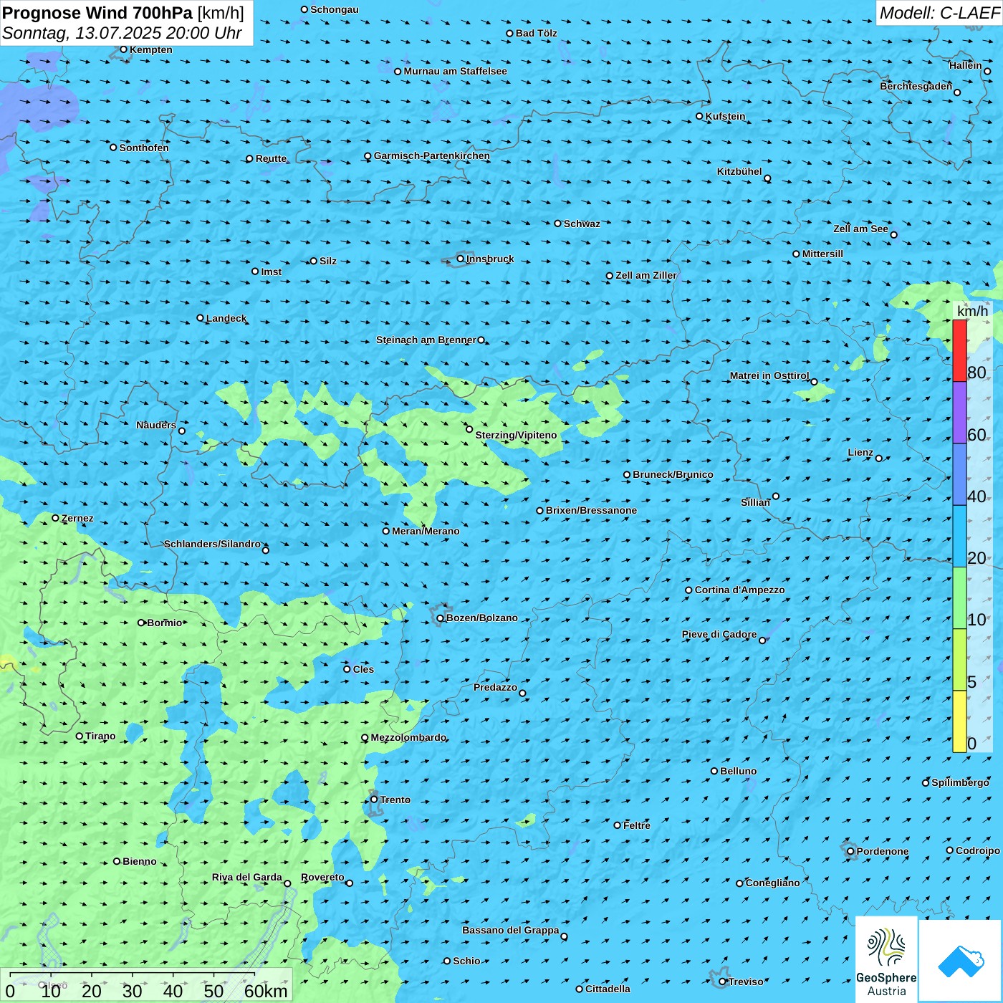
Task: Click the 'Riva del Garda' label
Action: tap(247, 877)
